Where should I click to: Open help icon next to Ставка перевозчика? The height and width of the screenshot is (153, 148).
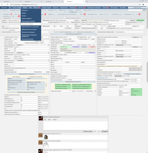pyautogui.click(x=78, y=37)
